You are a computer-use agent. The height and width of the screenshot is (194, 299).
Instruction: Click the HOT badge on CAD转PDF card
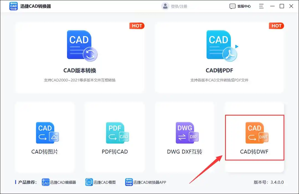276,26
